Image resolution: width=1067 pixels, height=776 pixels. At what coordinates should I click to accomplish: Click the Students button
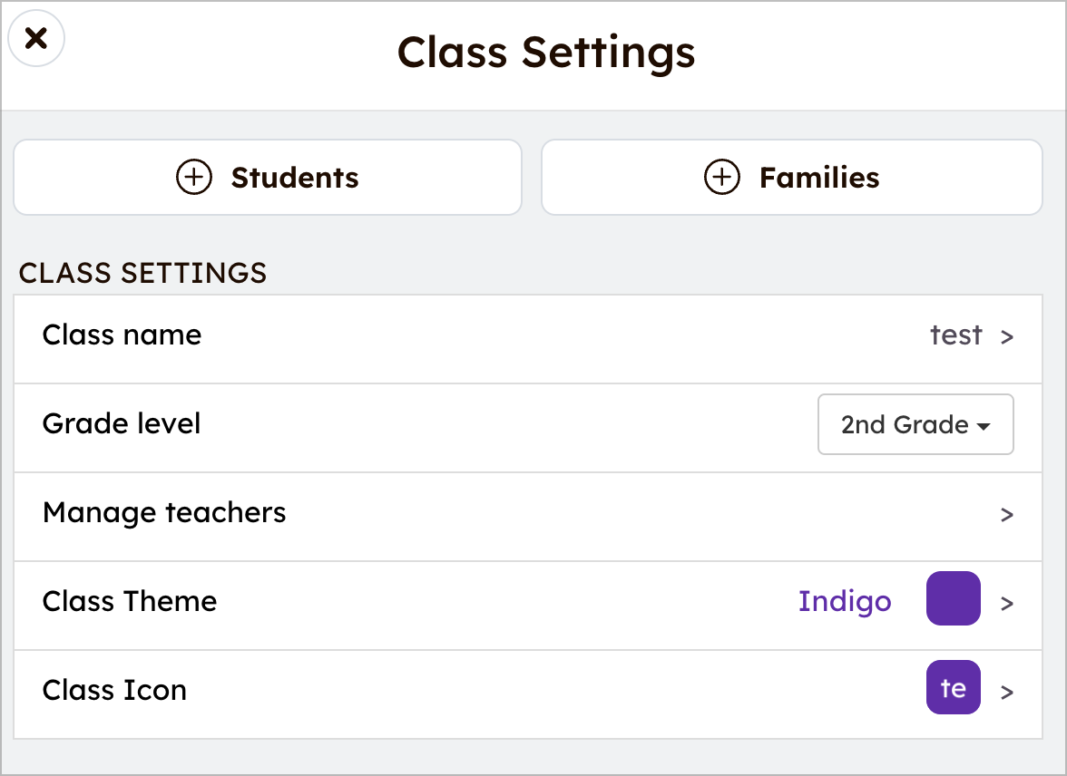268,178
